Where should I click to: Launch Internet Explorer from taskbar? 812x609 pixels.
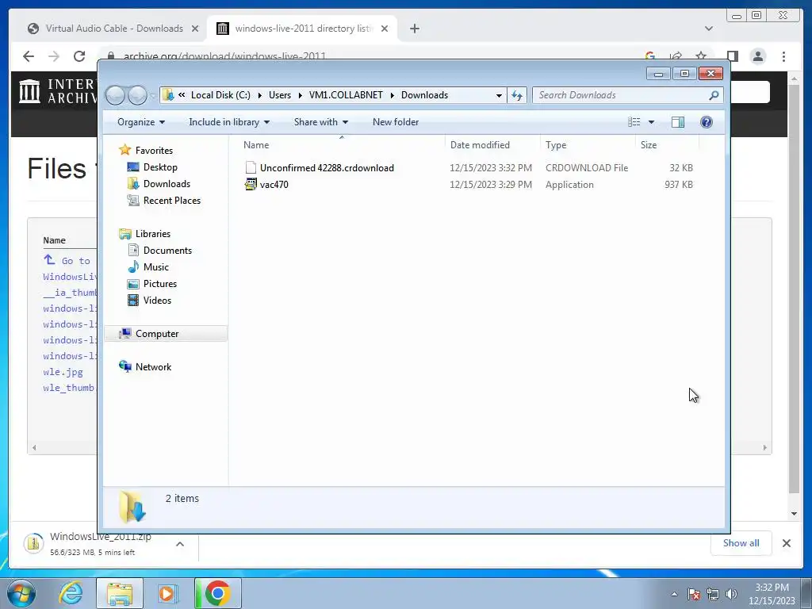71,593
